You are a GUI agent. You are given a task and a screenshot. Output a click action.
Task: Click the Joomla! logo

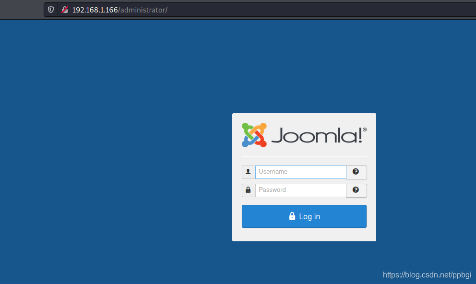pos(304,135)
